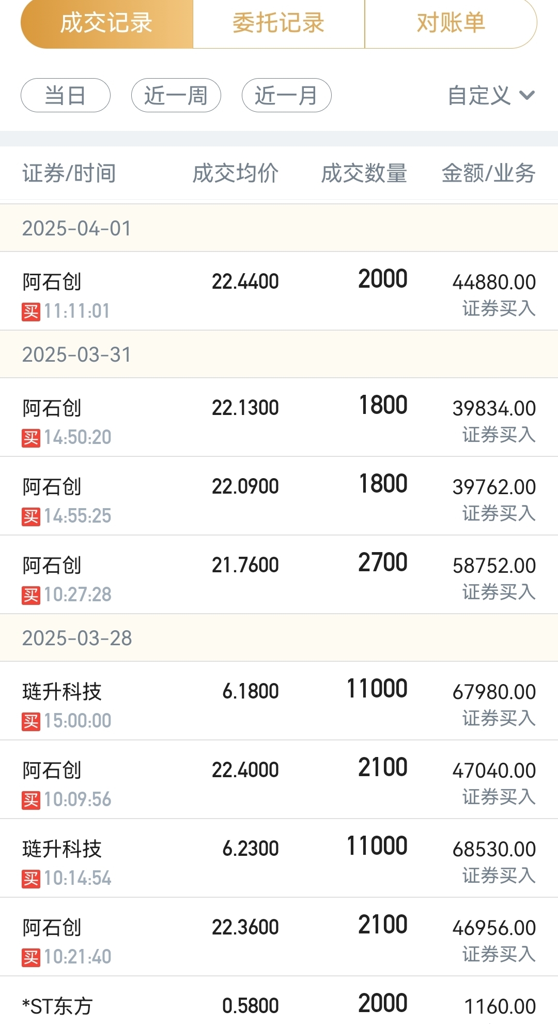
Task: Tap the red 买 icon at 10:14:54
Action: point(31,879)
